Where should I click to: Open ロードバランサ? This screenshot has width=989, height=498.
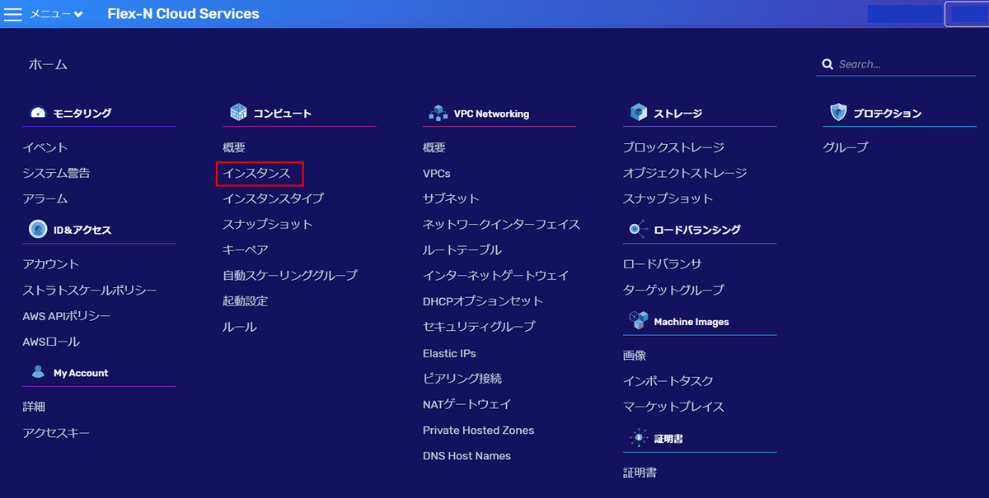(663, 264)
